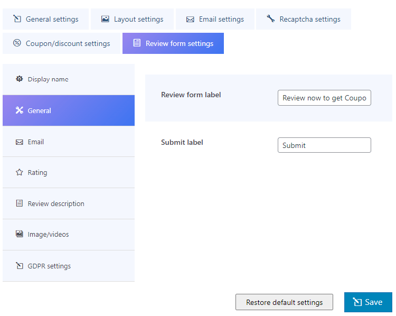Click the crossed tools icon beside General
The width and height of the screenshot is (396, 316).
(x=20, y=110)
